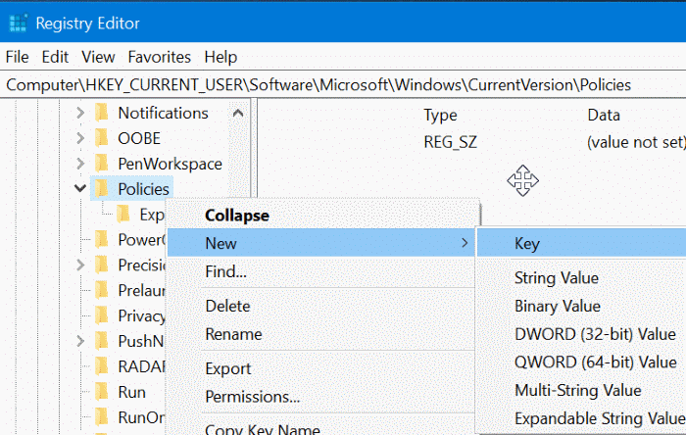
Task: Open the Help menu
Action: [x=220, y=57]
